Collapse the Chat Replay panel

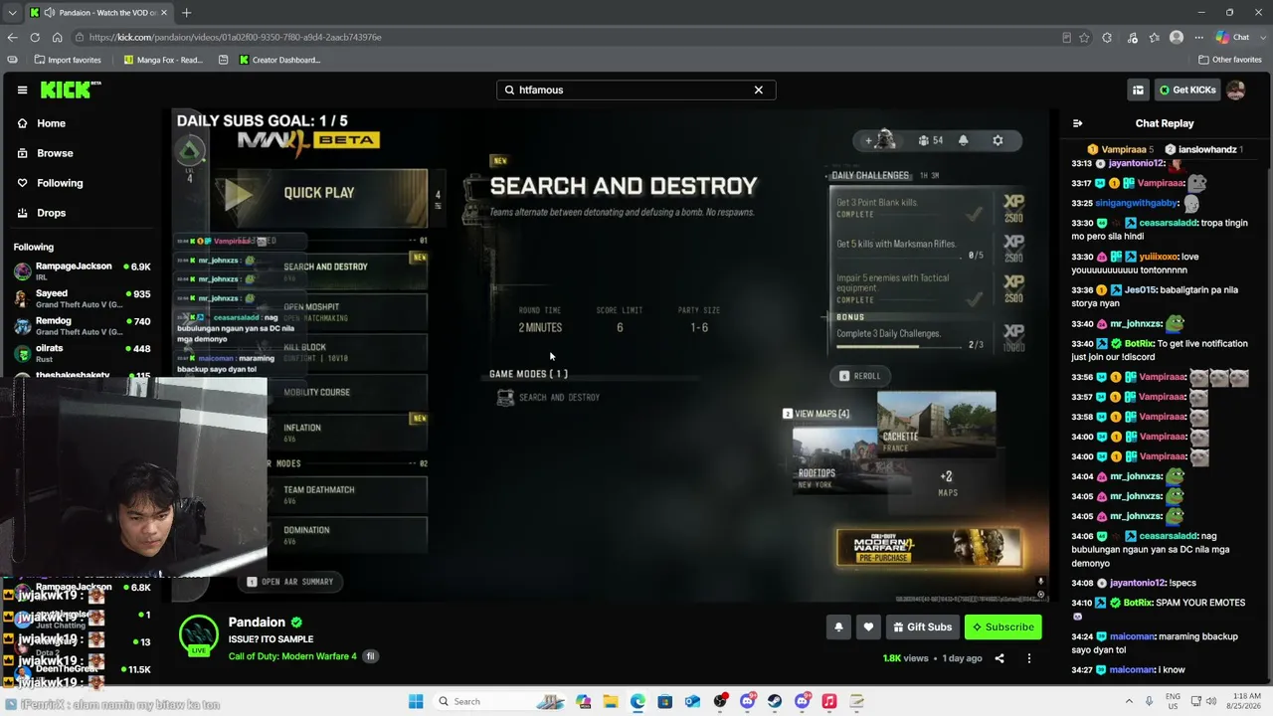coord(1077,123)
